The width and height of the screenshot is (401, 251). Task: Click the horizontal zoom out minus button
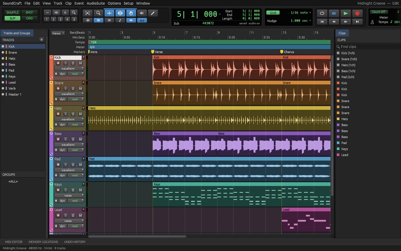pyautogui.click(x=47, y=12)
